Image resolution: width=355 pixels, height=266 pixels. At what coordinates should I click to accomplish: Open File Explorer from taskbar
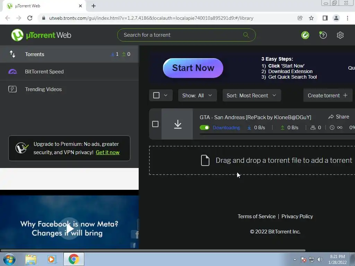point(31,260)
